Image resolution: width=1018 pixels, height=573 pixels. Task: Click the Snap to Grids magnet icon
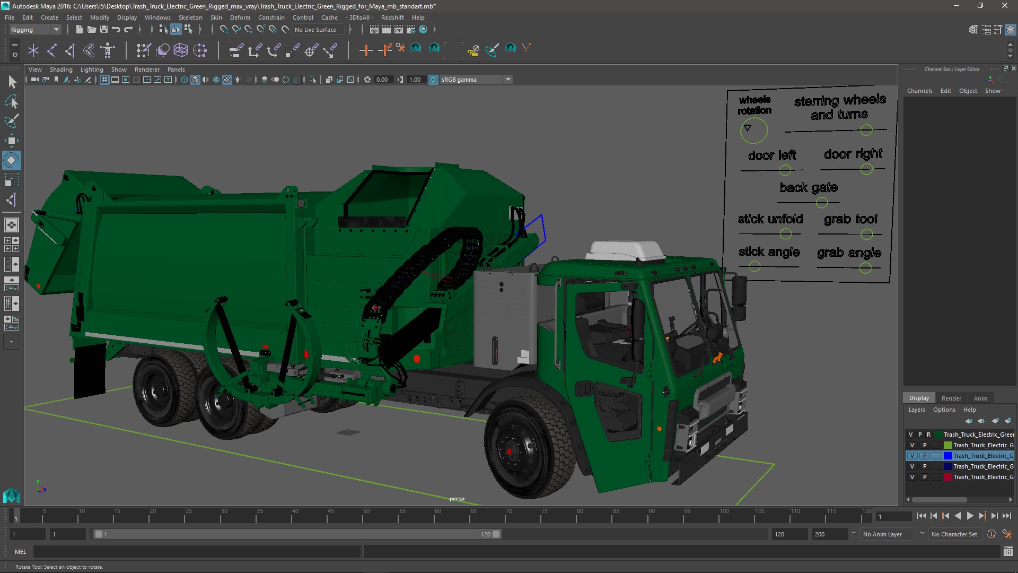coord(224,30)
